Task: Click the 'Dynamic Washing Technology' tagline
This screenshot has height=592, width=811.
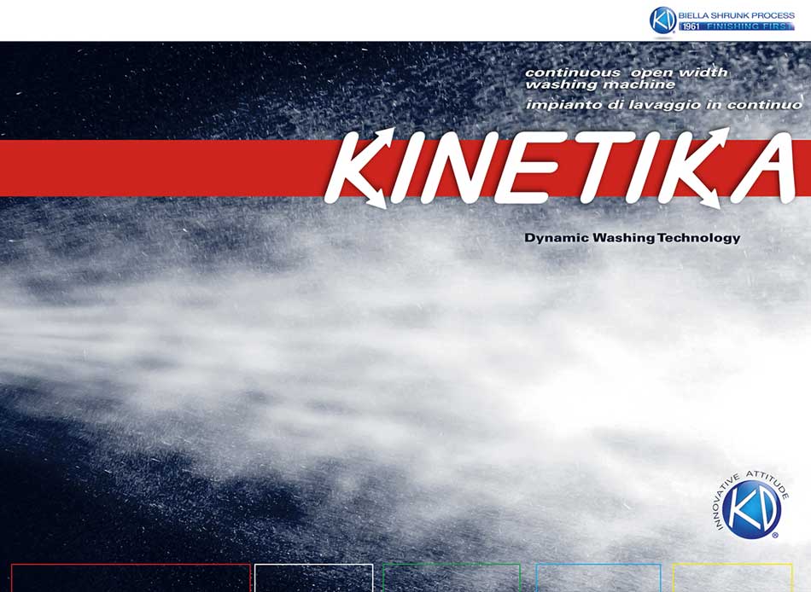Action: click(x=632, y=238)
